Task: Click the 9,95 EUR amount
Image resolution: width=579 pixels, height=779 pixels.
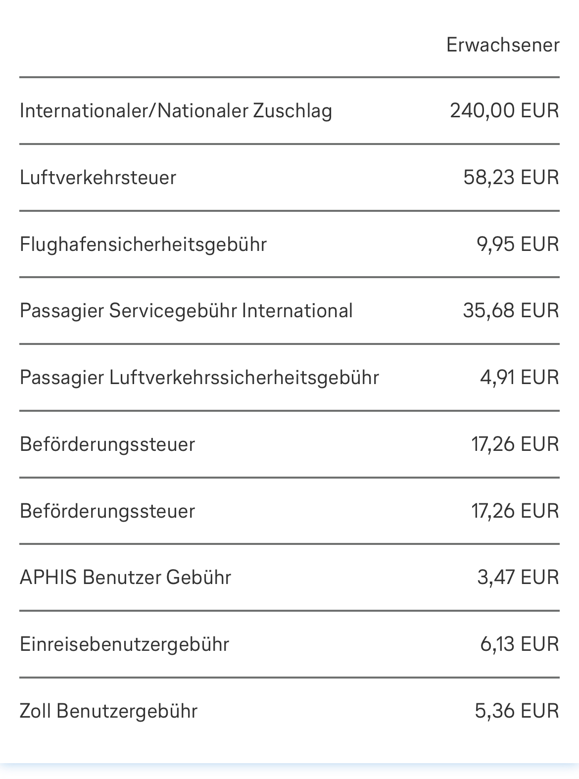Action: point(518,244)
